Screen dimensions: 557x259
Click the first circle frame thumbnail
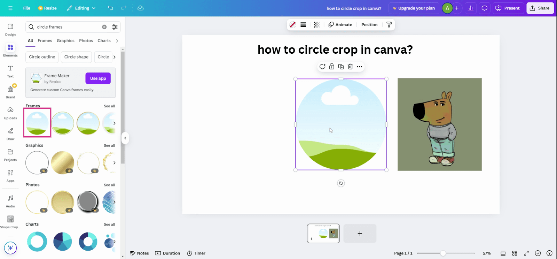coord(37,123)
